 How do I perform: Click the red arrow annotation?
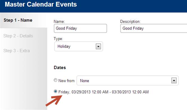(54, 101)
